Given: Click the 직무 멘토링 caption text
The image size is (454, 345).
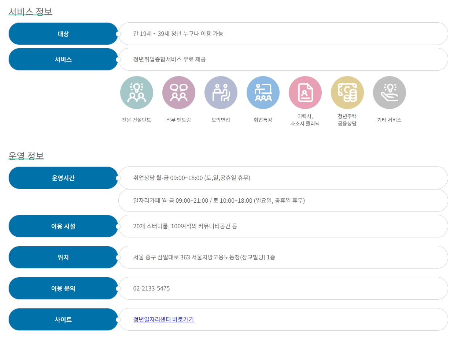Looking at the screenshot, I should 178,120.
